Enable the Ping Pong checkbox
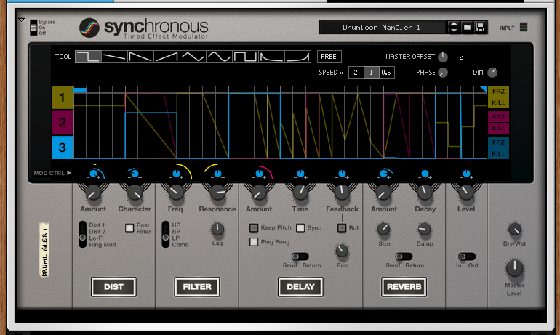 pos(254,242)
